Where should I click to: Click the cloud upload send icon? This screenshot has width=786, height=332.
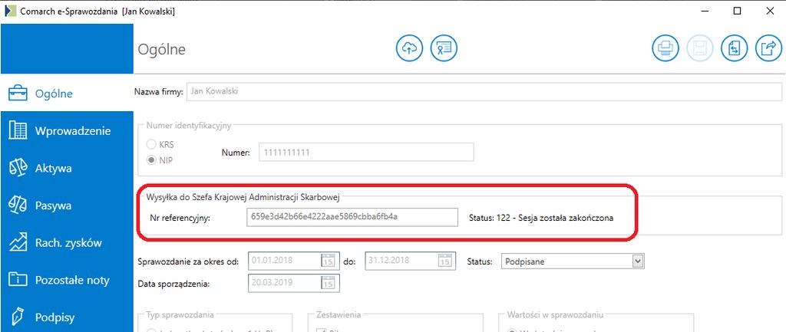[410, 48]
